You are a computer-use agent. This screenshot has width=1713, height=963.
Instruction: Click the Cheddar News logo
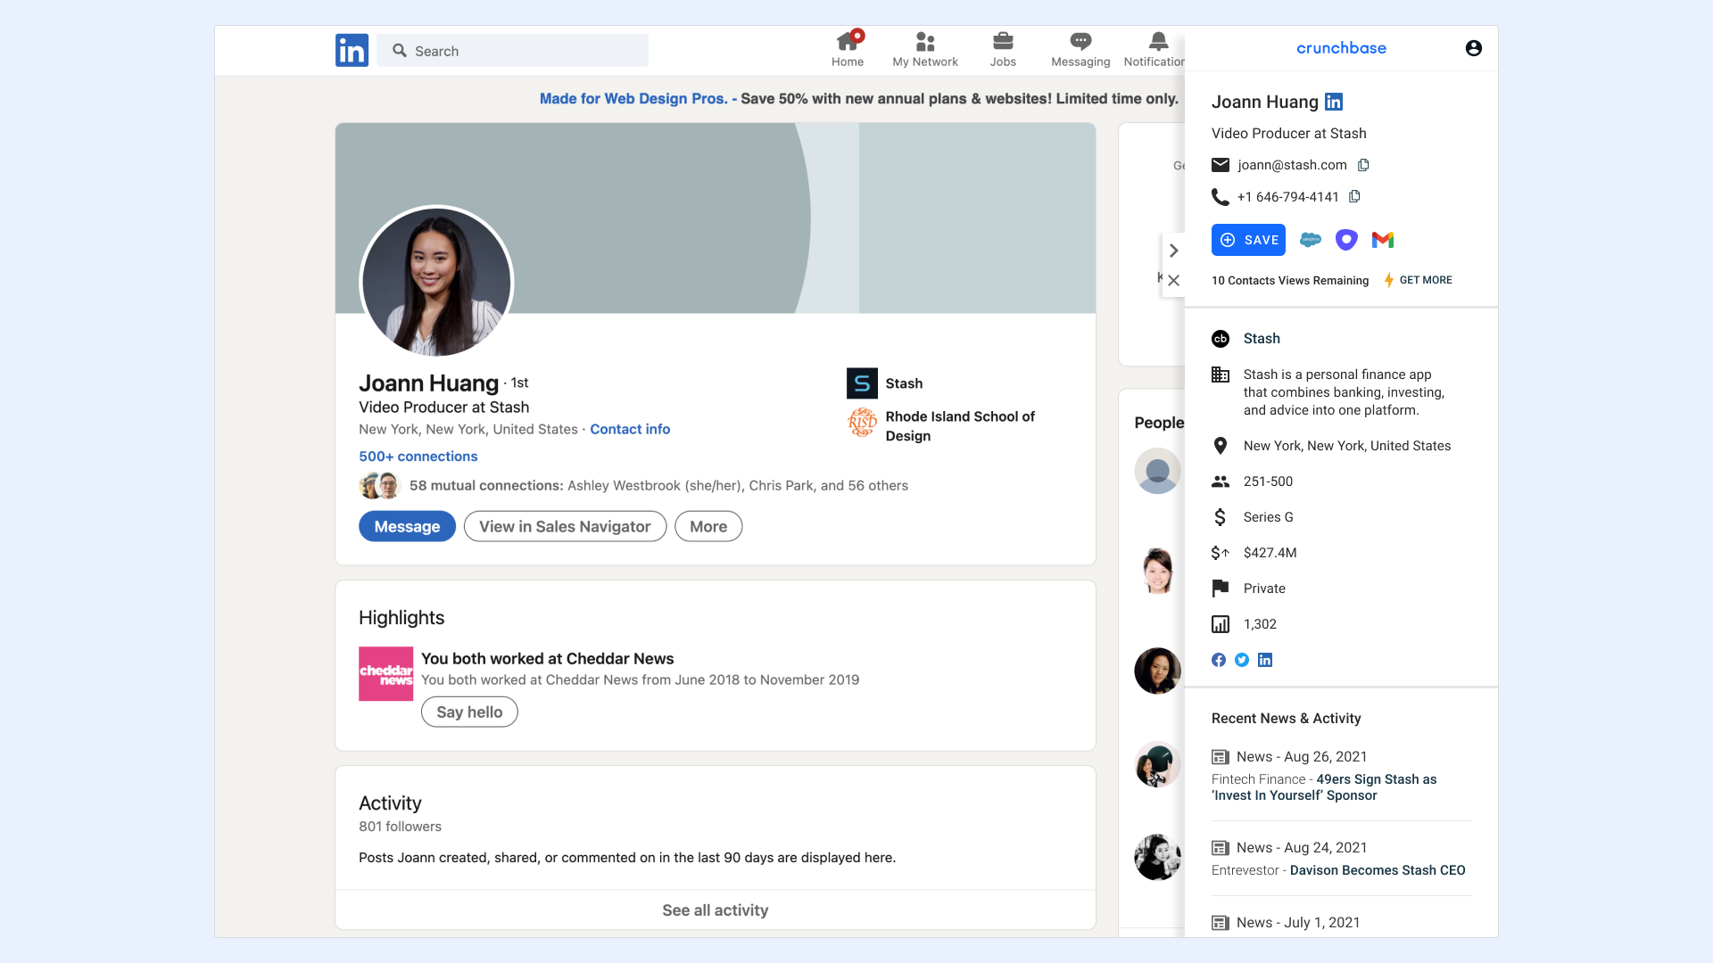pyautogui.click(x=385, y=673)
